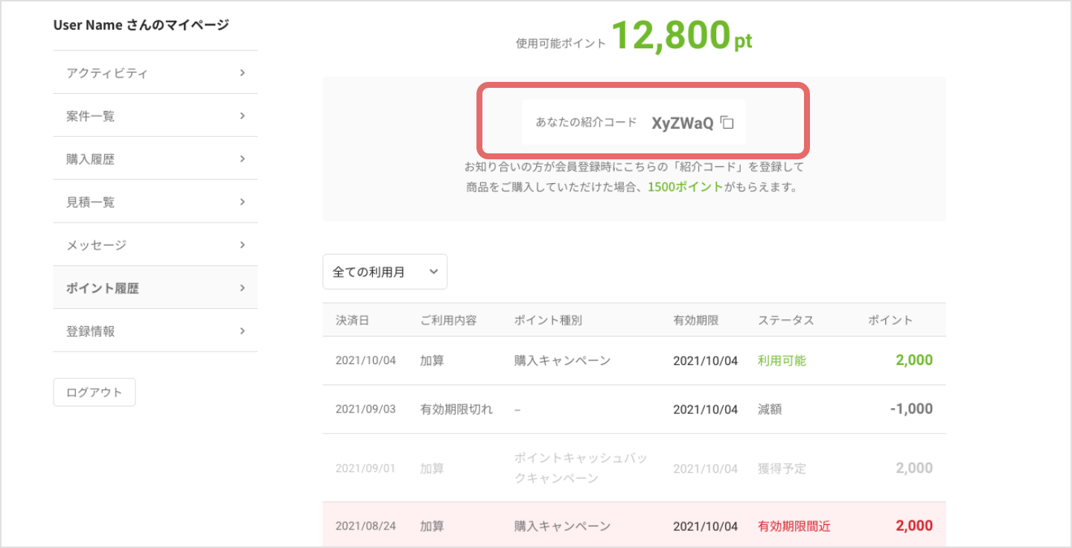Click the ログアウト button
Image resolution: width=1072 pixels, height=548 pixels.
click(94, 392)
